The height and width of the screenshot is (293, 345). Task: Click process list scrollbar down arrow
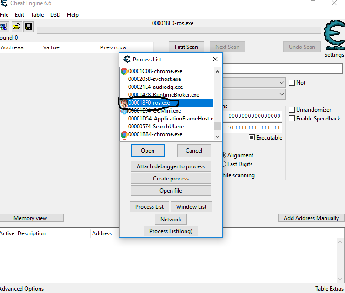pos(217,136)
